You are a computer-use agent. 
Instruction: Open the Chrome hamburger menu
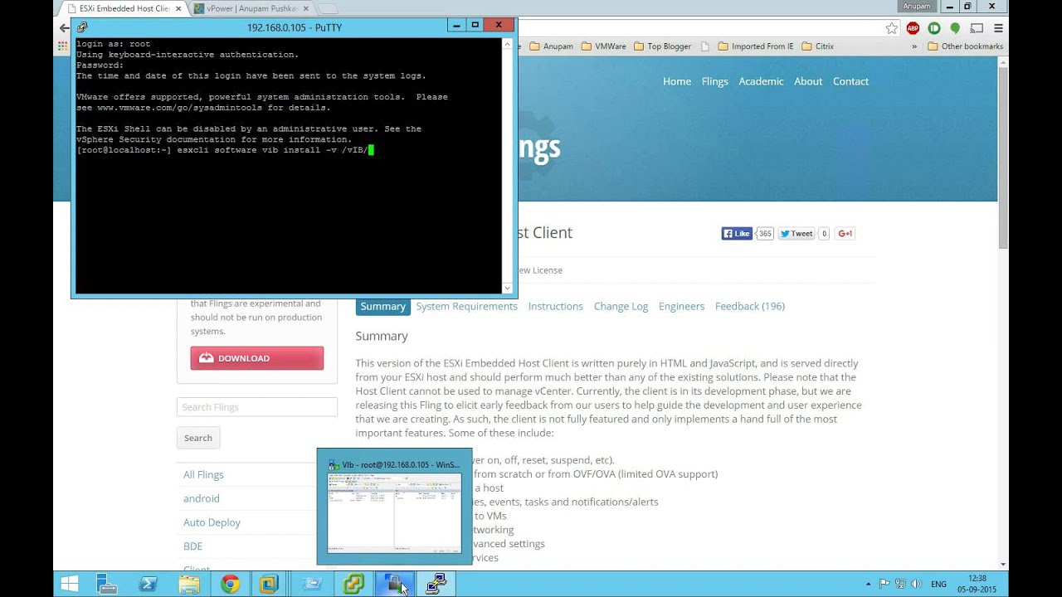998,28
